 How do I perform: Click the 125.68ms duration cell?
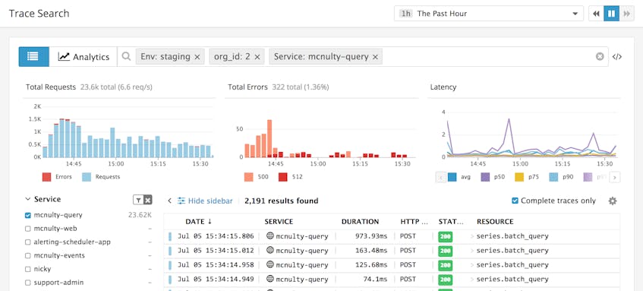click(371, 264)
